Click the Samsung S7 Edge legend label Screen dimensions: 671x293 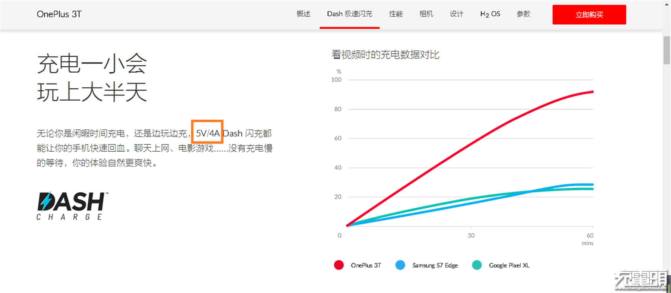click(x=435, y=265)
